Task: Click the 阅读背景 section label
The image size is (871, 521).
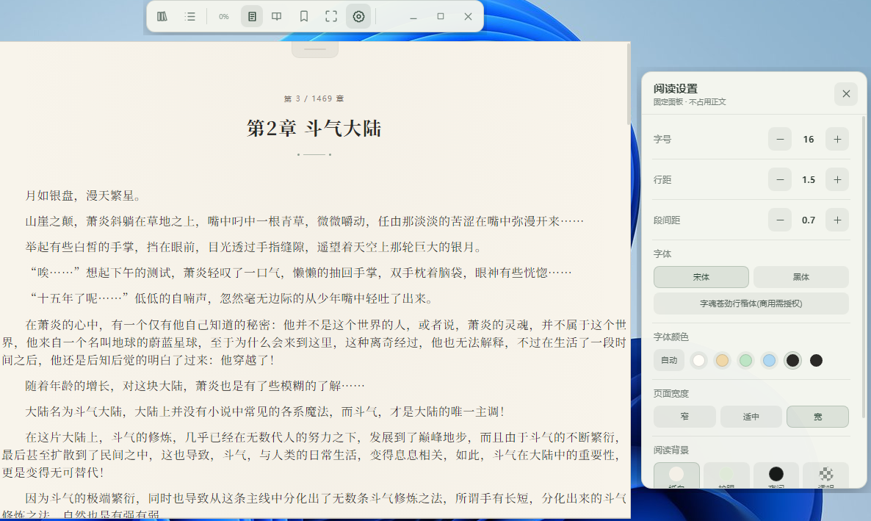Action: coord(671,450)
